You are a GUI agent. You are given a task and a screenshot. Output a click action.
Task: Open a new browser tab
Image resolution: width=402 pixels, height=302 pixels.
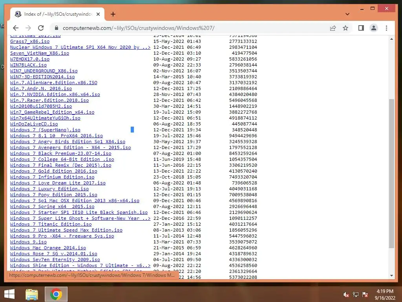(113, 14)
